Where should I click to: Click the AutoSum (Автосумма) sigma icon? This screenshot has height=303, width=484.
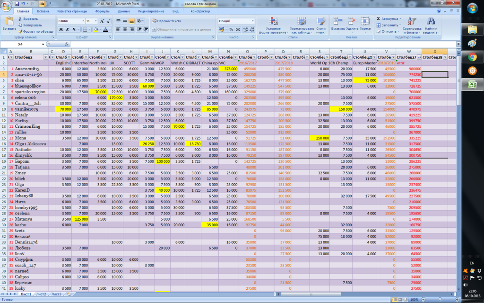[x=379, y=18]
